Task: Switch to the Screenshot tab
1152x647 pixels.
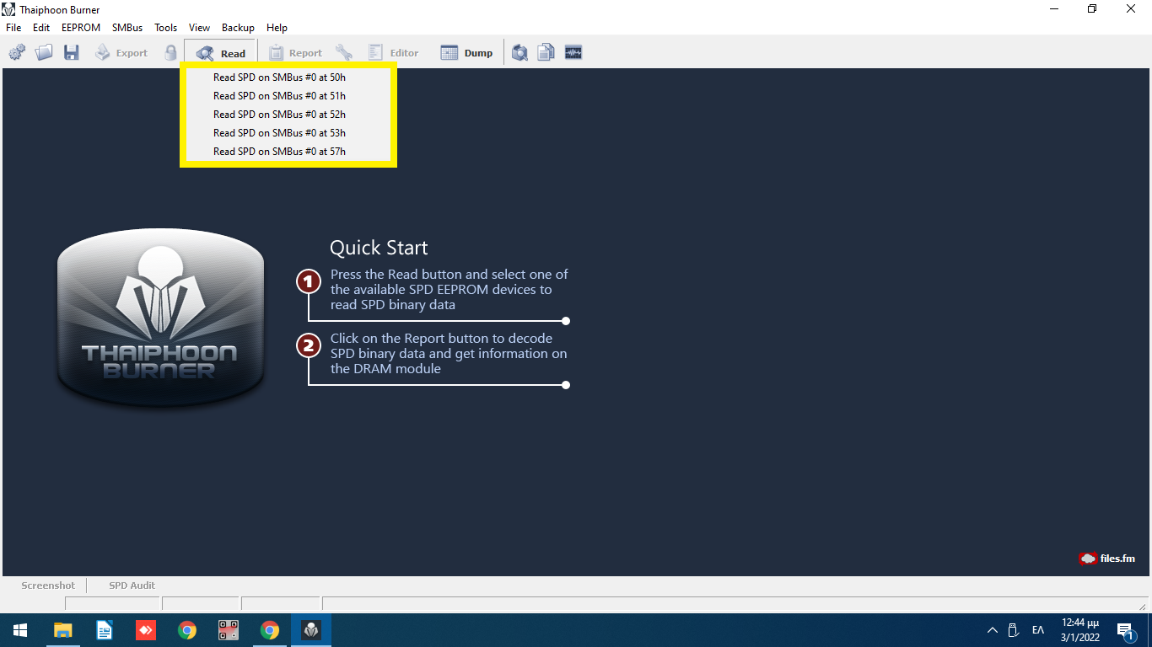Action: pos(48,586)
